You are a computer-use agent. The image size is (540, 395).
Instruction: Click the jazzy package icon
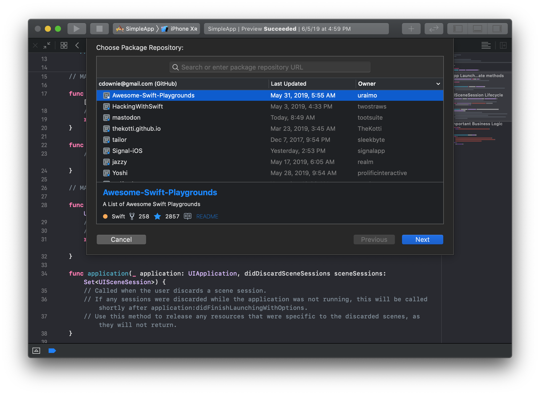[107, 162]
